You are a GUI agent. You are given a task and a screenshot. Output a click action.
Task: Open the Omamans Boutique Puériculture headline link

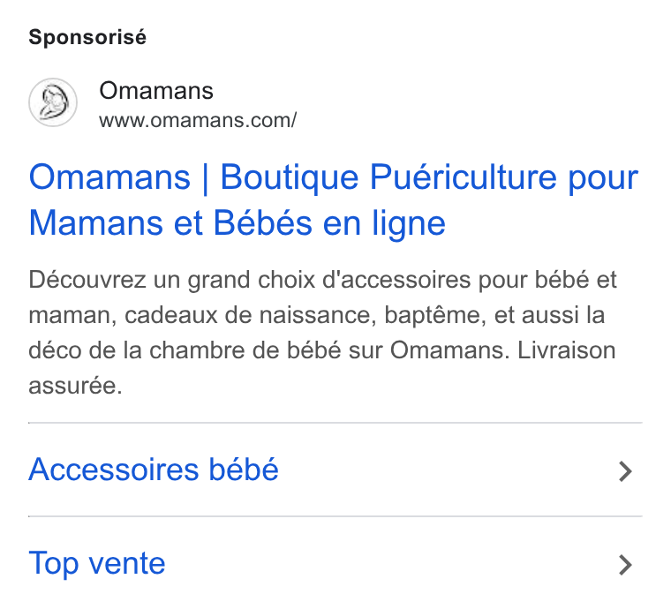[x=334, y=199]
